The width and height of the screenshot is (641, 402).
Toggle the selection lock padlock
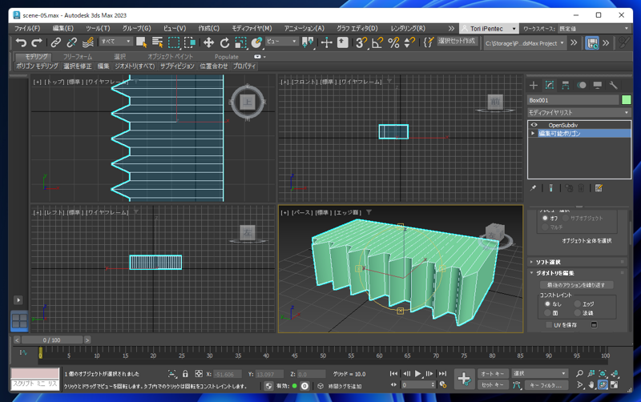point(185,373)
